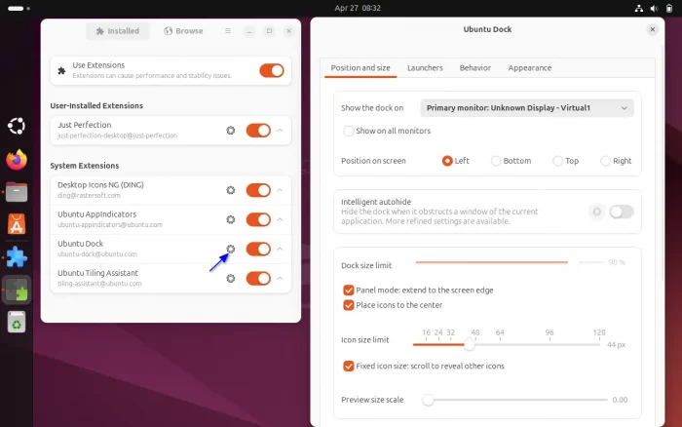
Task: Click the icon size limit slider
Action: point(507,344)
